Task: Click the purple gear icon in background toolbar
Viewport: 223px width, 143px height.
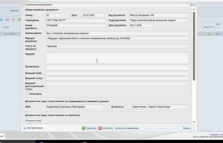Action: click(7, 19)
